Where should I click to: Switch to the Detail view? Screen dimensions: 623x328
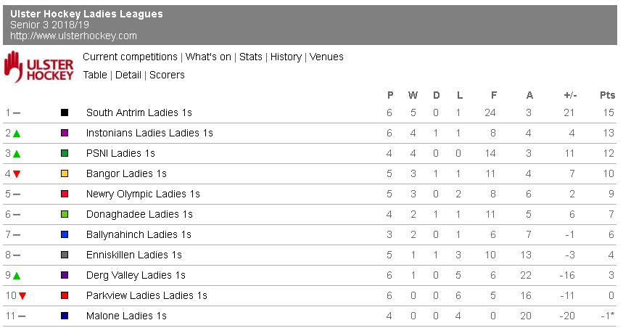[128, 75]
